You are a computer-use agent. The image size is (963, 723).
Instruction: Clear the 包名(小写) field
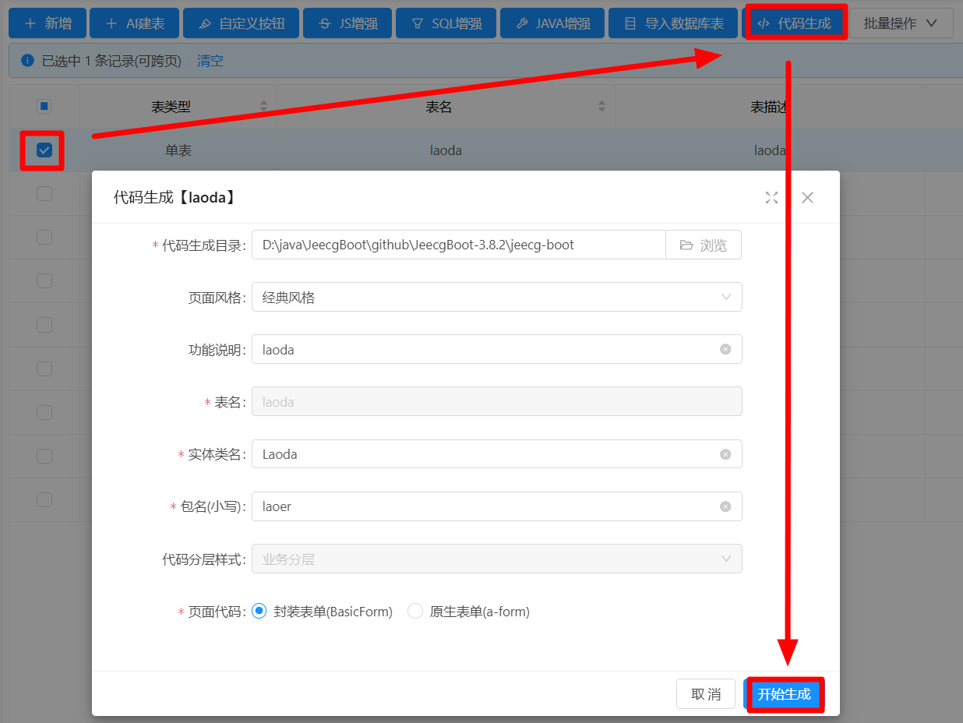tap(725, 506)
